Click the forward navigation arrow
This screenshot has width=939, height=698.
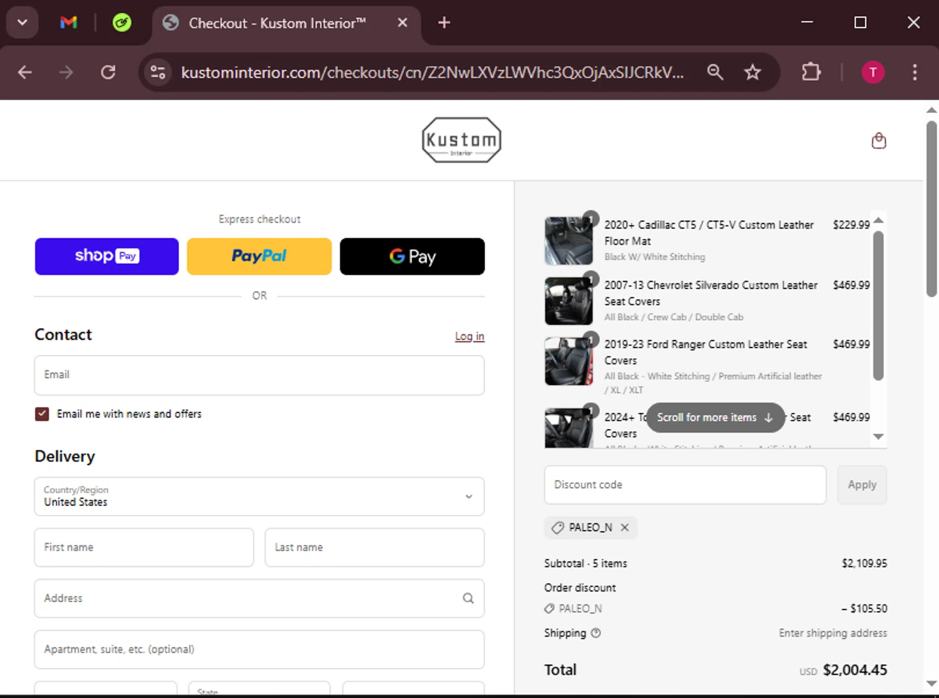click(66, 72)
